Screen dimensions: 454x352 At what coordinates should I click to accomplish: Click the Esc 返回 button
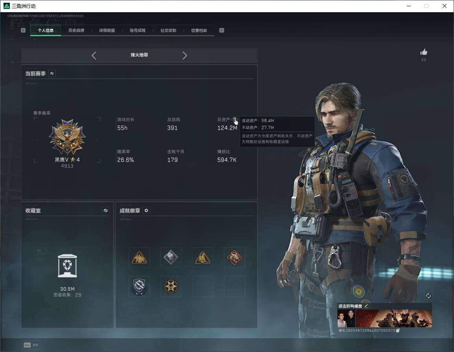[31, 345]
